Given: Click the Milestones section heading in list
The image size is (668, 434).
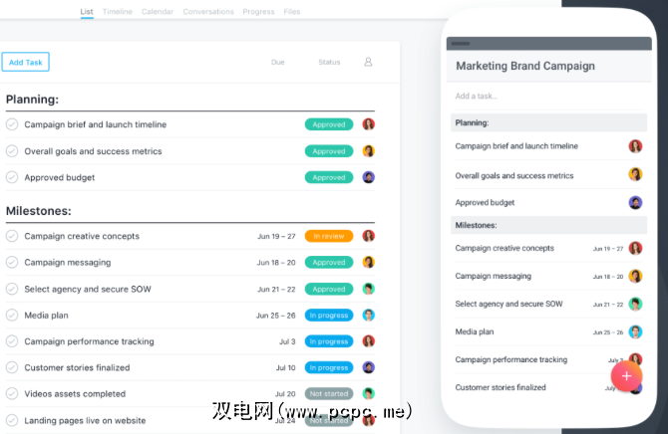Looking at the screenshot, I should click(x=38, y=211).
